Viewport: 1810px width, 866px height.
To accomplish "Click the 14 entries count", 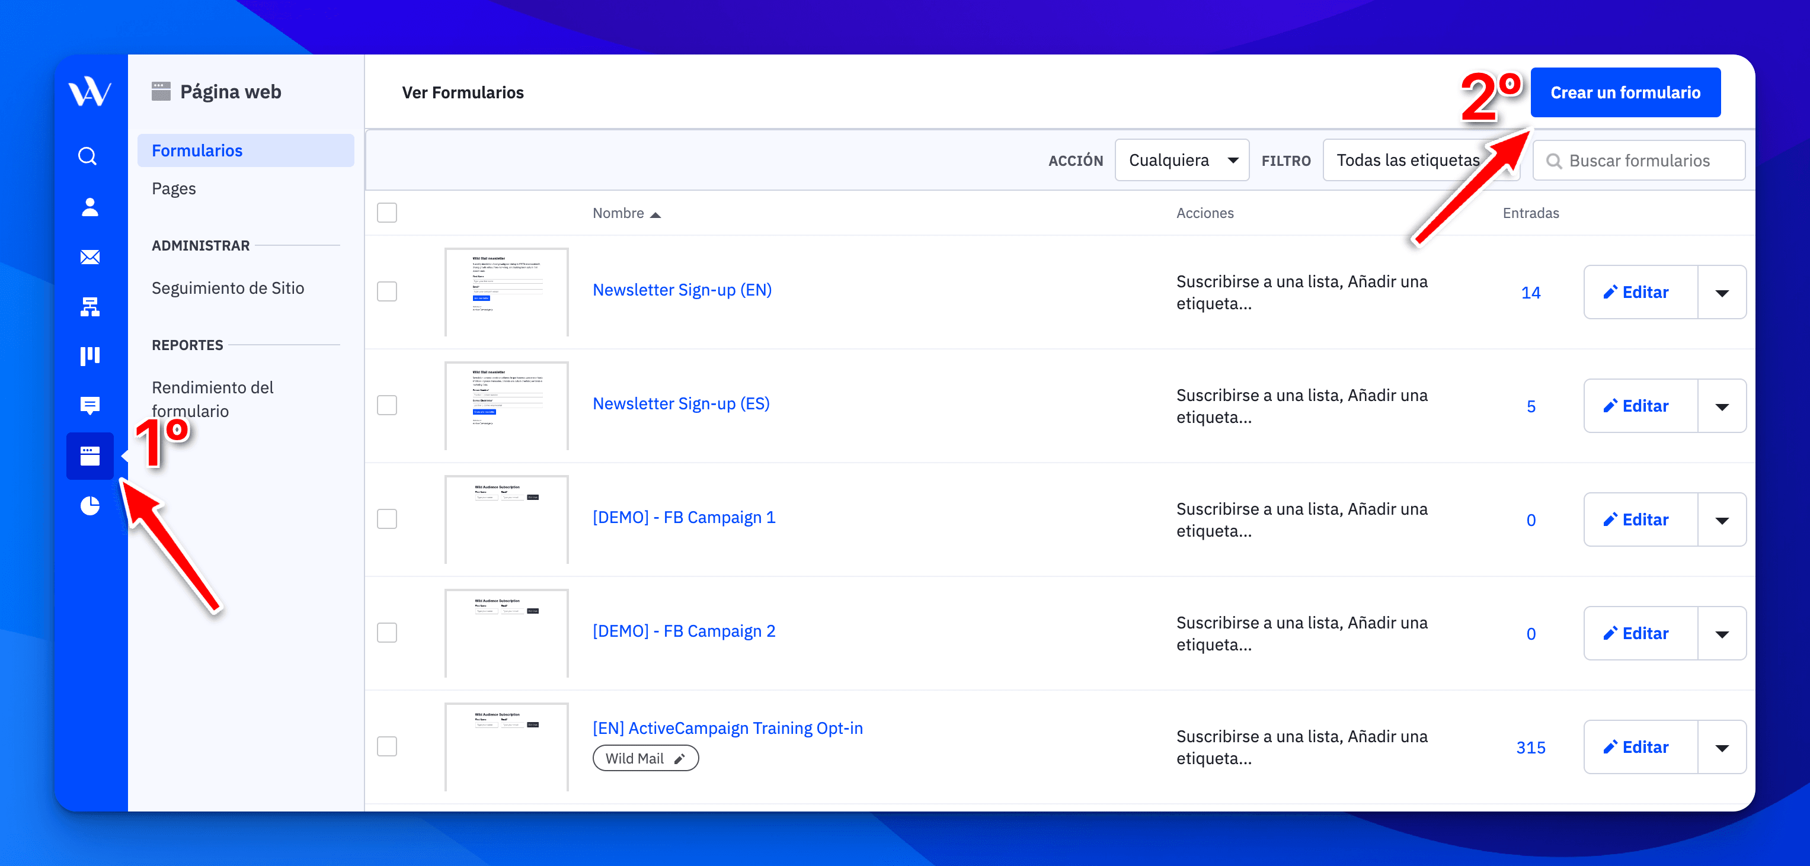I will click(1530, 292).
